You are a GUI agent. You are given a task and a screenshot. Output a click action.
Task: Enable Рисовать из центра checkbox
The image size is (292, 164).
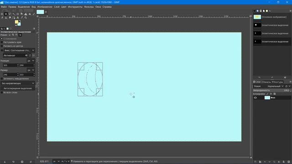coord(2,46)
